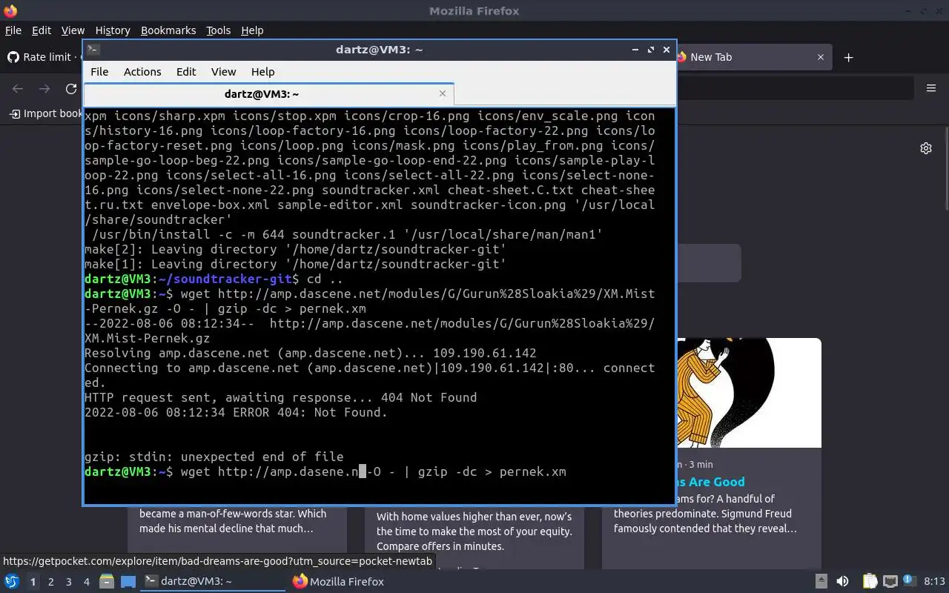This screenshot has width=949, height=593.
Task: Click the GitHub favicon on Rate limit tab
Action: [x=13, y=57]
